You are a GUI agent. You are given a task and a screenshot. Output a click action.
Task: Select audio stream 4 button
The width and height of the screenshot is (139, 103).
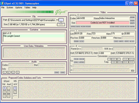pyautogui.click(x=18, y=72)
